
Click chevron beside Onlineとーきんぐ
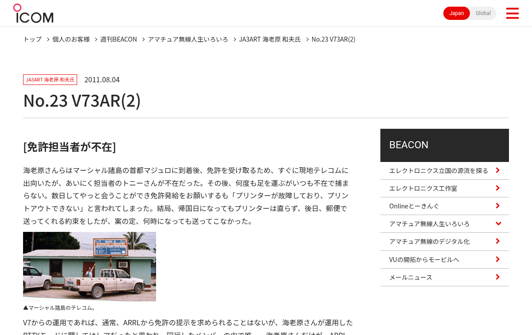[498, 206]
